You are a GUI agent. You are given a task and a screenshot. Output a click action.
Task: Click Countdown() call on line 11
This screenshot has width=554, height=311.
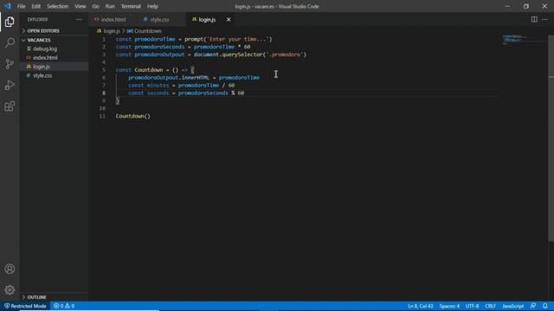[132, 116]
